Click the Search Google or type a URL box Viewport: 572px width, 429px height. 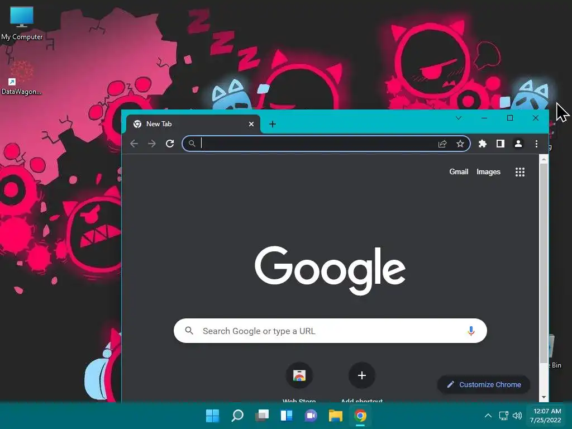tap(330, 331)
